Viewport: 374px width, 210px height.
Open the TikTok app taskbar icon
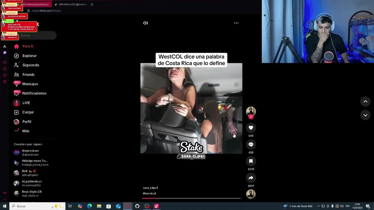pyautogui.click(x=156, y=206)
